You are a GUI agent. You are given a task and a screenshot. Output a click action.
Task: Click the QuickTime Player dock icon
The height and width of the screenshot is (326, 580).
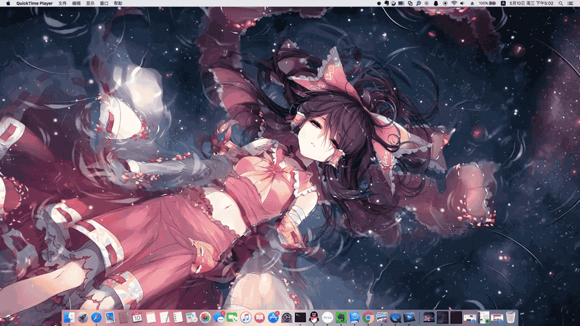click(x=395, y=318)
